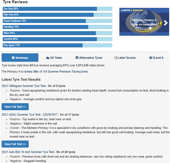Image resolution: width=170 pixels, height=163 pixels.
Task: Go to previous carousel image
Action: click(123, 23)
